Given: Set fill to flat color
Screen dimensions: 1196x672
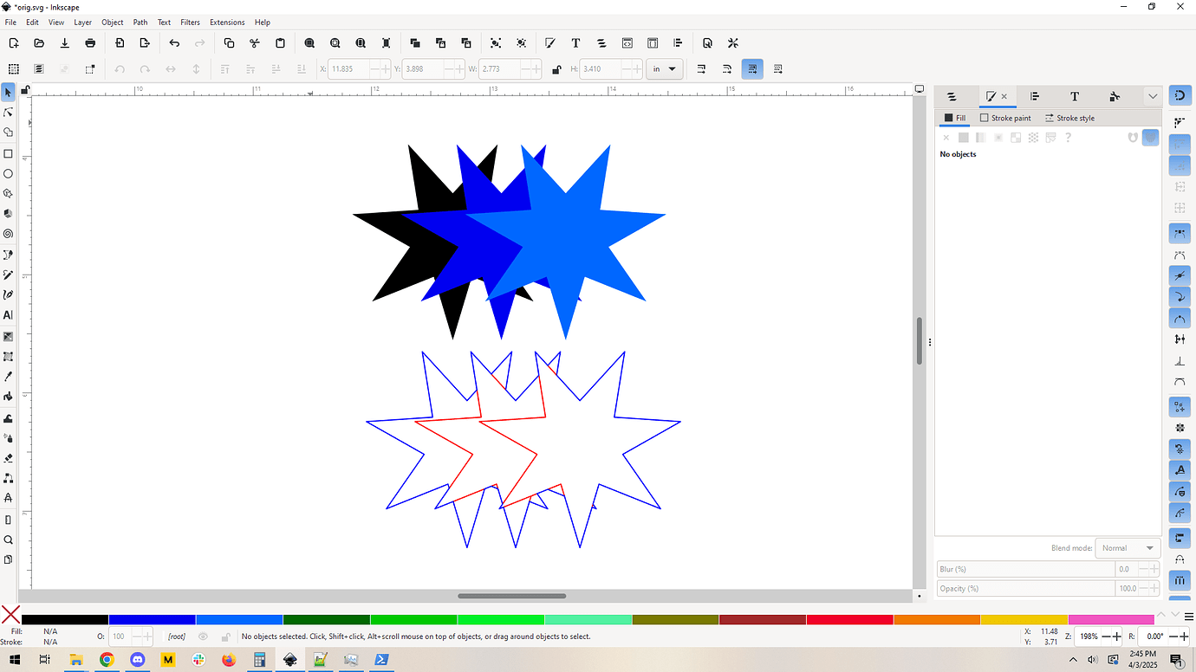Looking at the screenshot, I should pyautogui.click(x=964, y=137).
